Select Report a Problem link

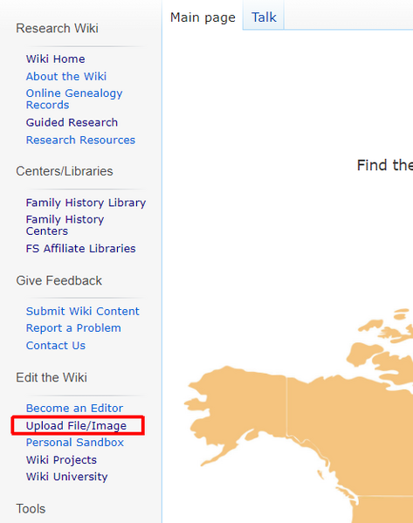[x=73, y=328]
